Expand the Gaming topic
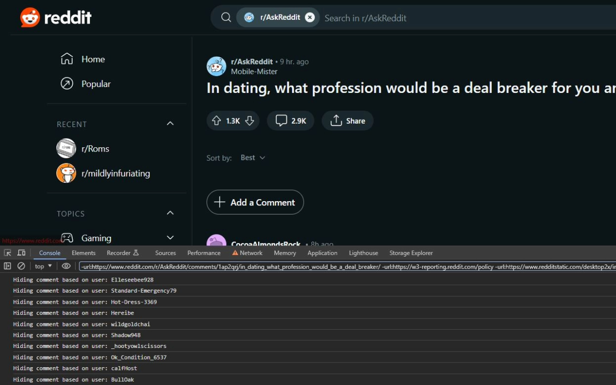 (170, 238)
